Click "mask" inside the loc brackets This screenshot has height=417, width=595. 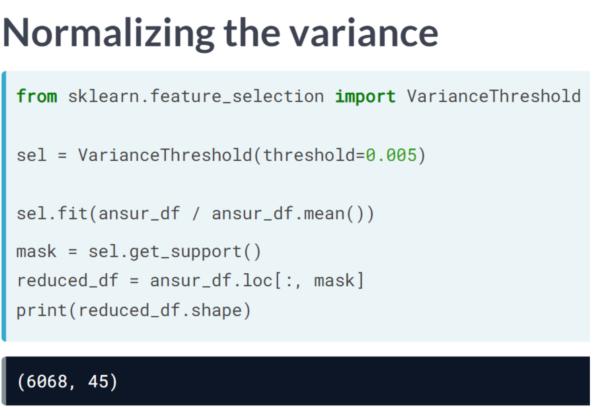(334, 281)
